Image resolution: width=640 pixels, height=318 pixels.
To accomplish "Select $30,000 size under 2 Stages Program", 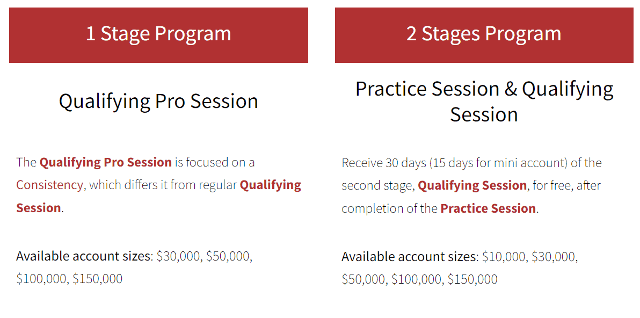I will 554,257.
